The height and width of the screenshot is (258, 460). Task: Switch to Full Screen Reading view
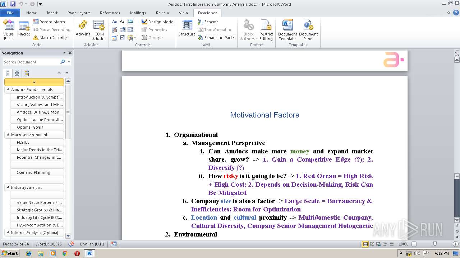372,244
